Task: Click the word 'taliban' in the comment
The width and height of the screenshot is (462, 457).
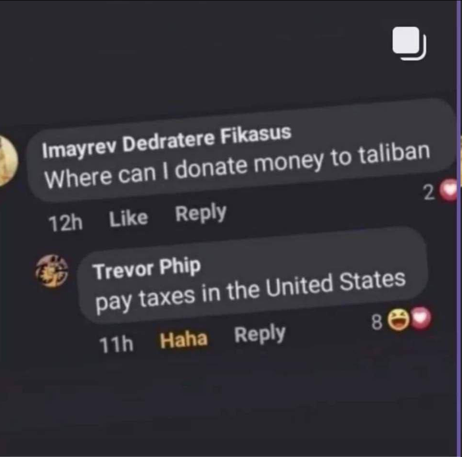Action: tap(394, 154)
